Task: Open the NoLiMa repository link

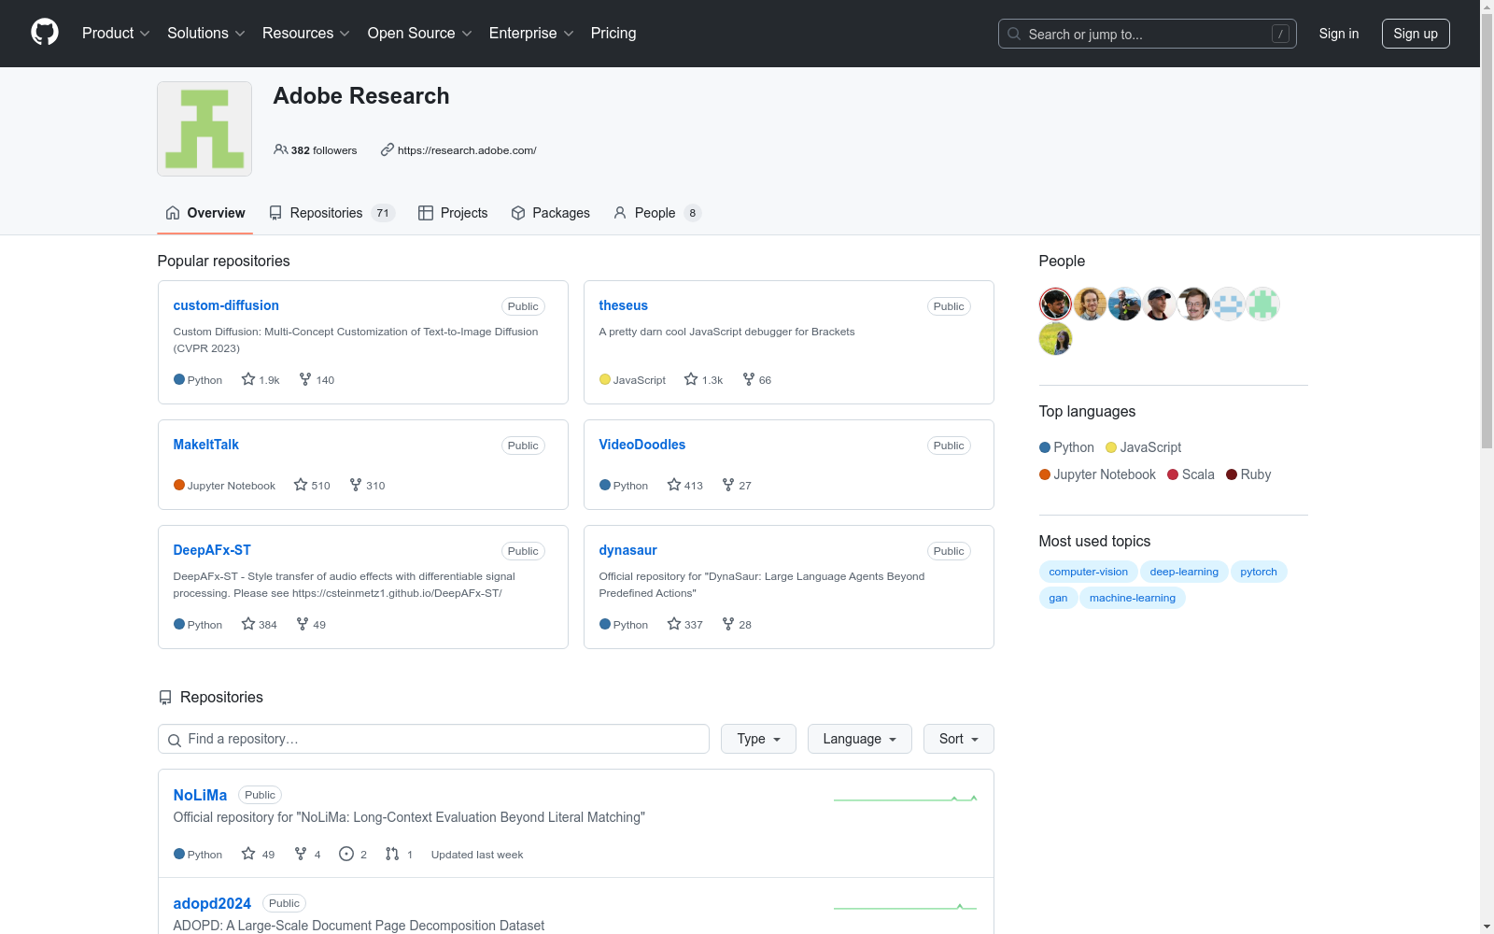Action: tap(200, 795)
